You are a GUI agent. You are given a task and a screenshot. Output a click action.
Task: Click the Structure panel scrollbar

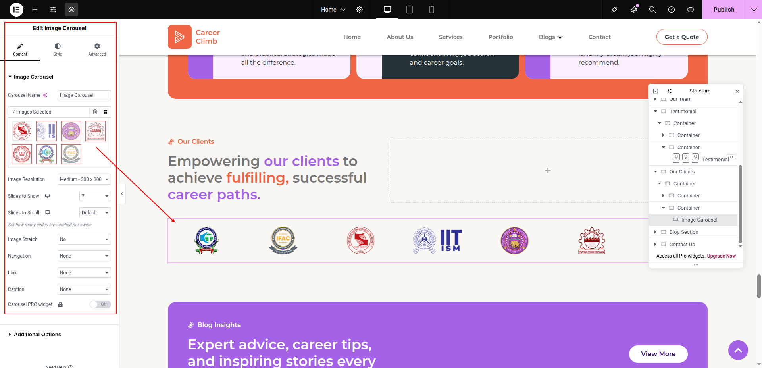tap(740, 204)
